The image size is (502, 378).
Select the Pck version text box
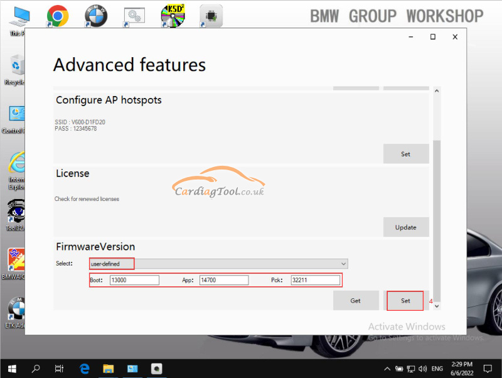315,280
